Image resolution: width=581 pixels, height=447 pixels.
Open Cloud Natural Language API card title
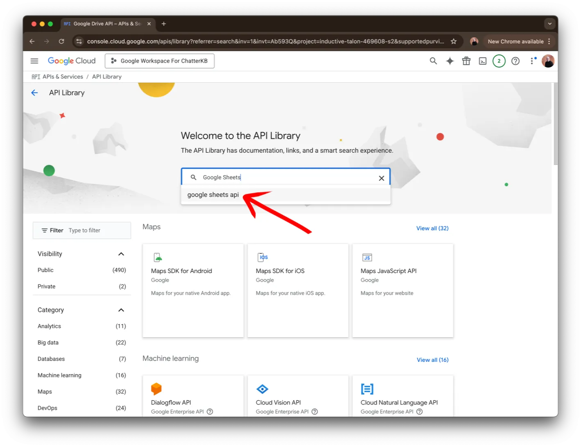click(x=399, y=403)
